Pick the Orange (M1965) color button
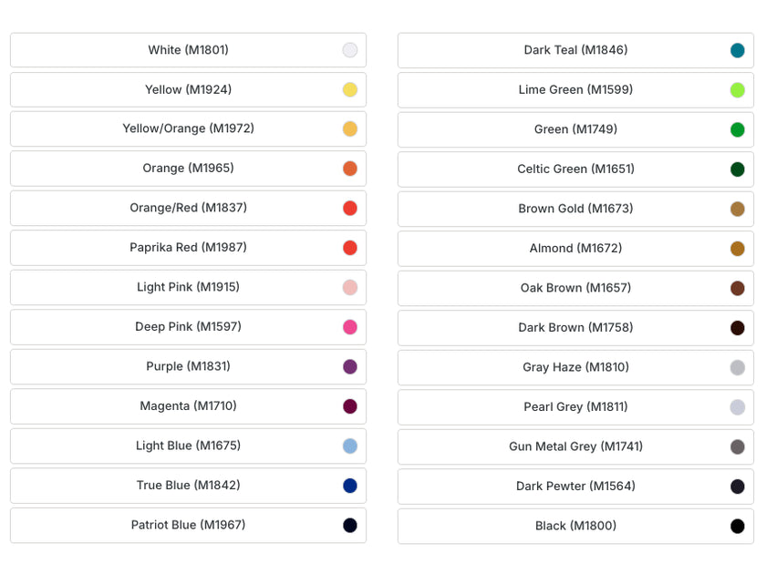766x574 pixels. [x=188, y=169]
